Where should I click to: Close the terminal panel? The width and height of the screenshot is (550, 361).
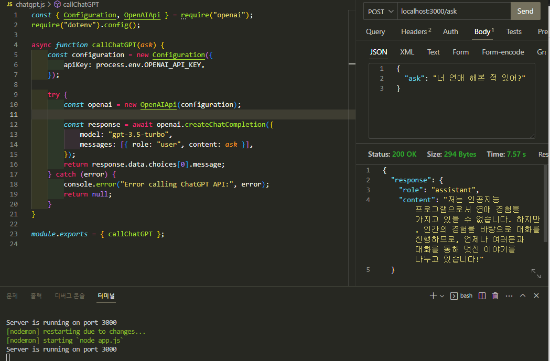tap(536, 296)
